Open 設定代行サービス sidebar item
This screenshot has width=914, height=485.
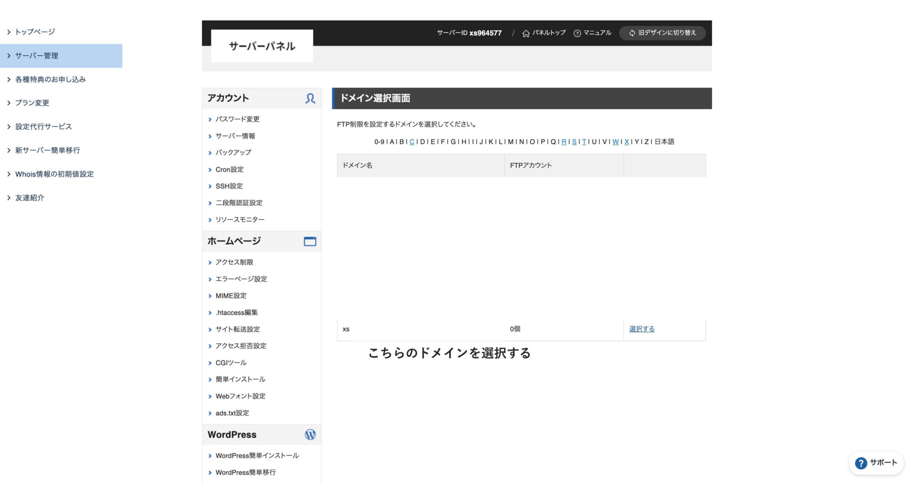pos(43,127)
